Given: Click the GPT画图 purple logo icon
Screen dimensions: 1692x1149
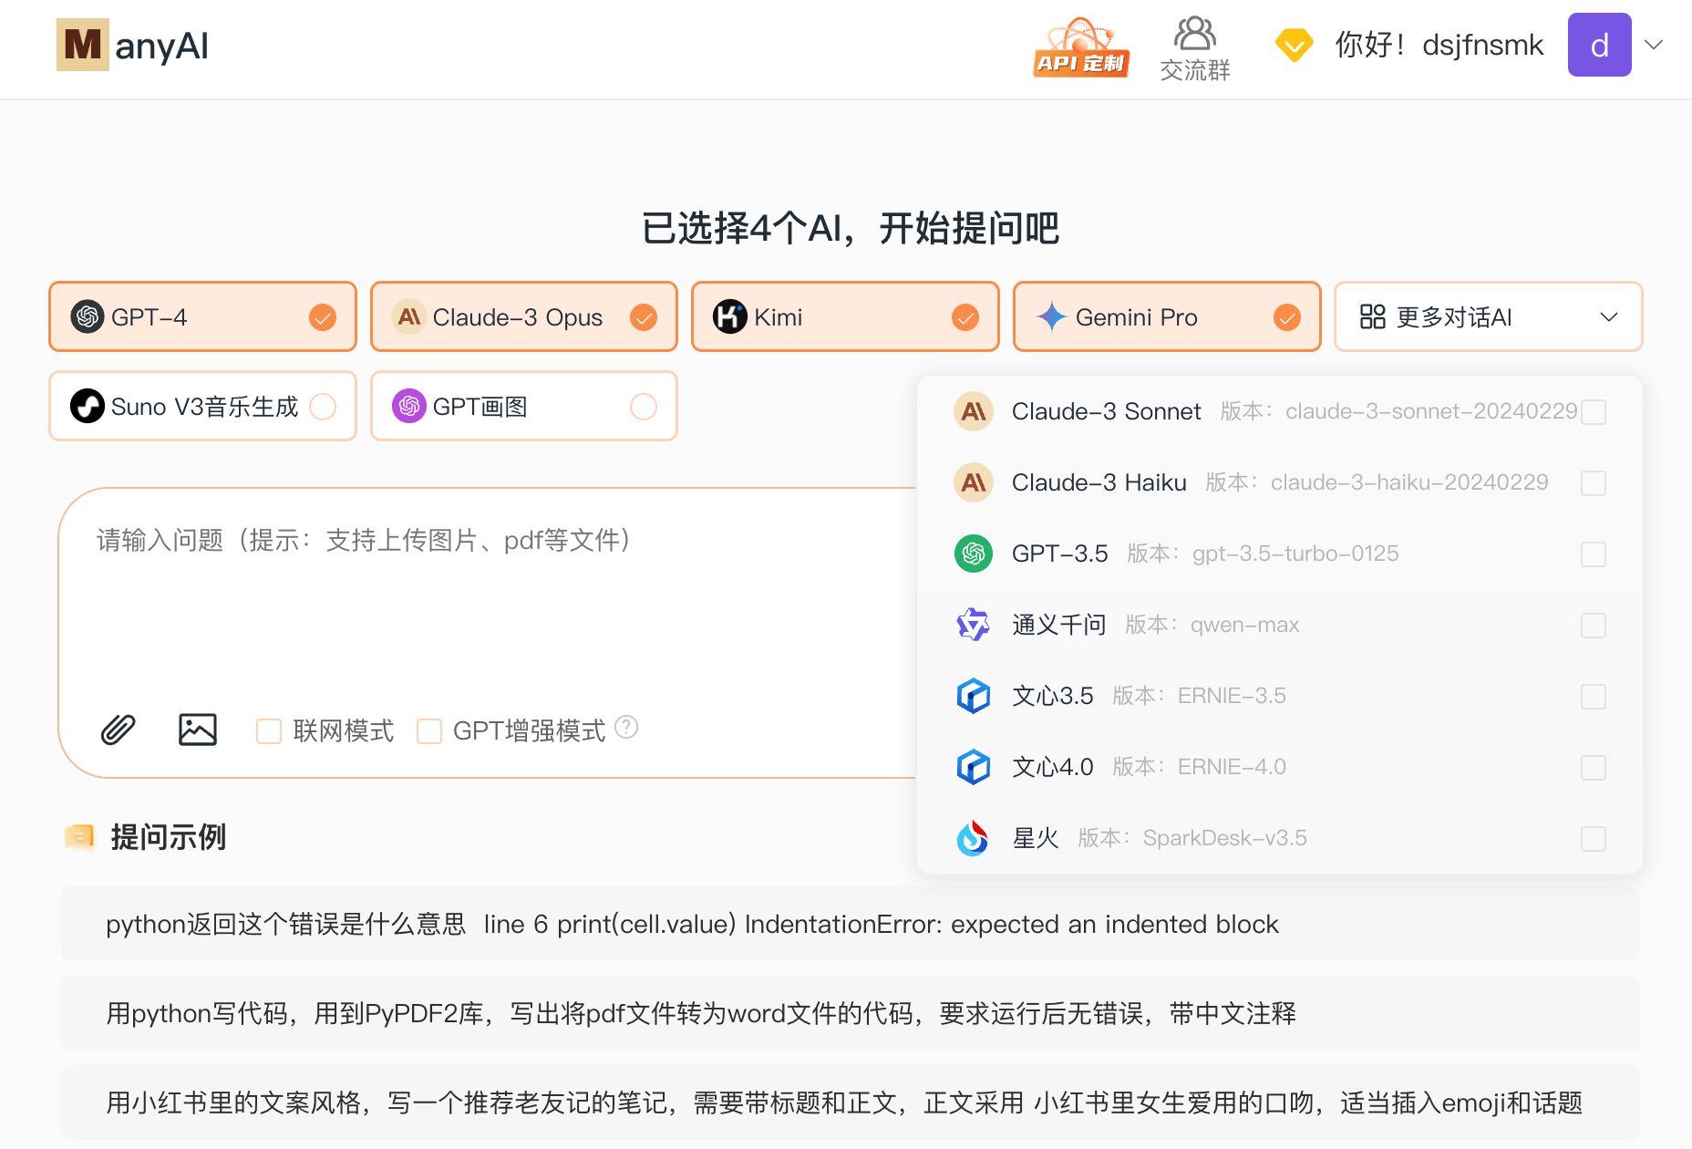Looking at the screenshot, I should (409, 406).
